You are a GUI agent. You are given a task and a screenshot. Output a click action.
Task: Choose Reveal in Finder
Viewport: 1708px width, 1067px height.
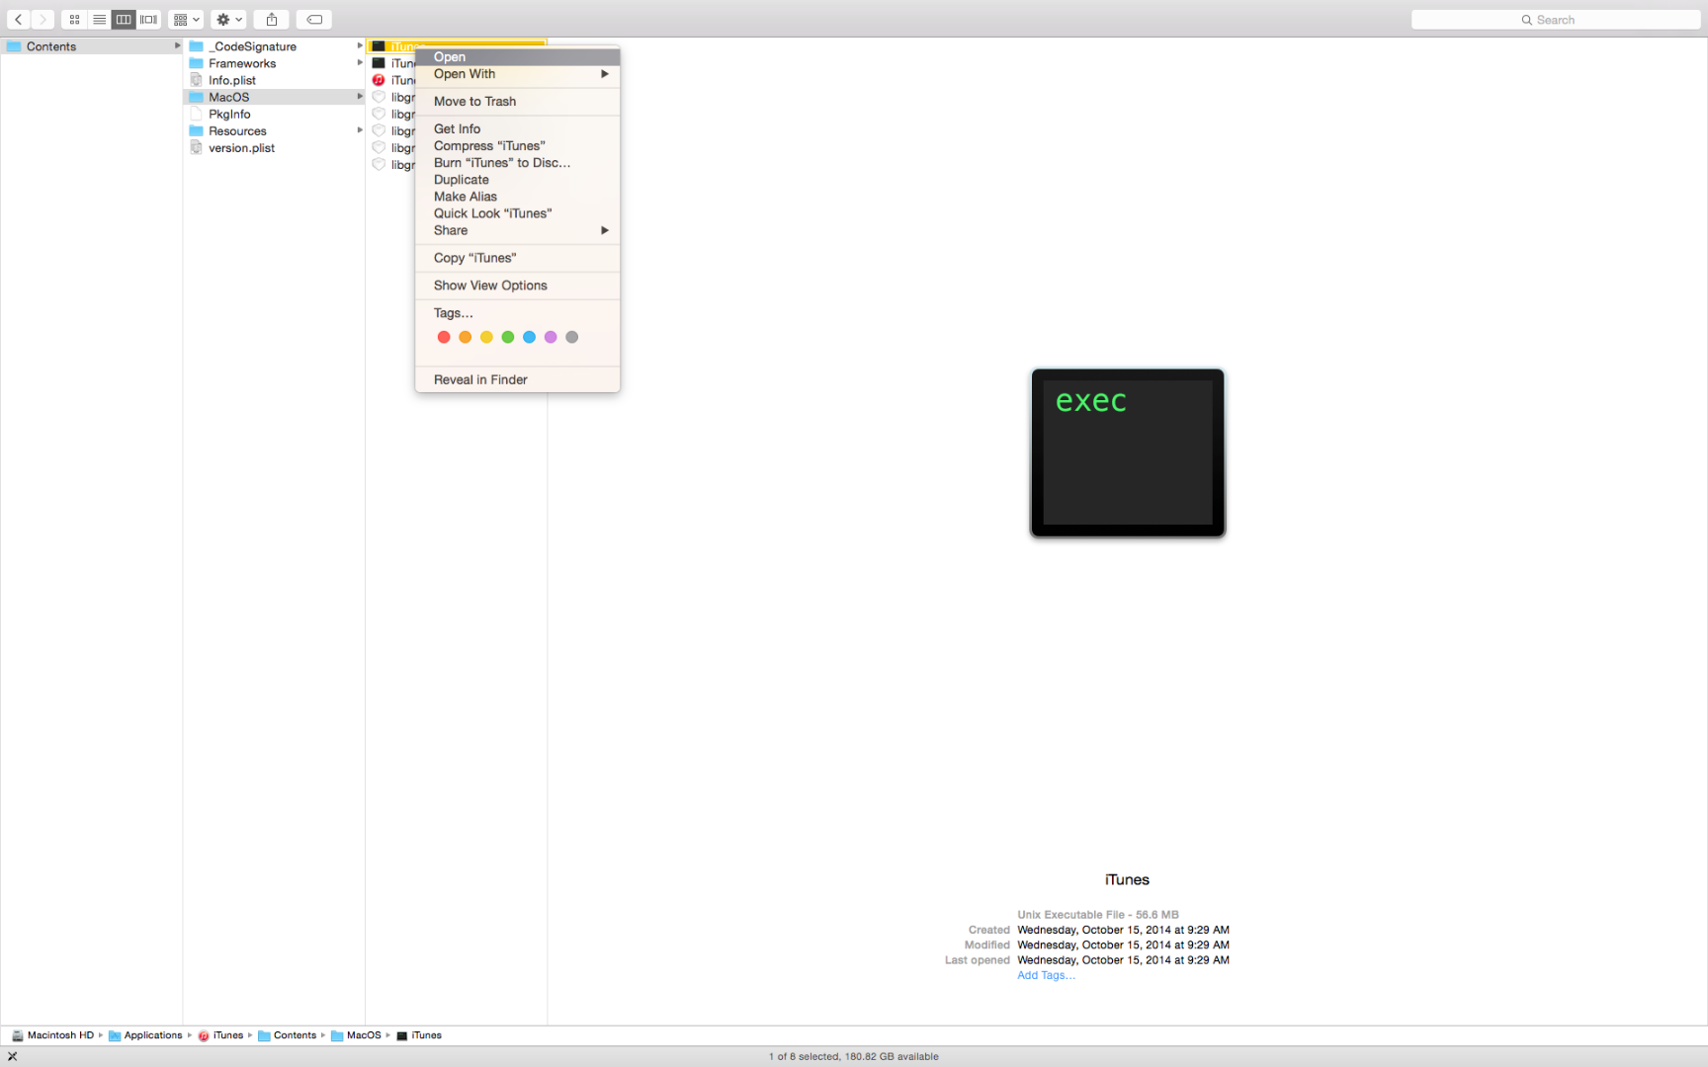point(517,379)
